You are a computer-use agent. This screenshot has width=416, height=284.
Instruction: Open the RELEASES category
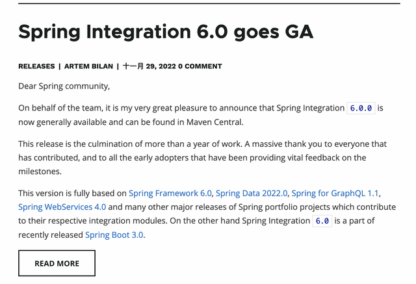tap(36, 66)
